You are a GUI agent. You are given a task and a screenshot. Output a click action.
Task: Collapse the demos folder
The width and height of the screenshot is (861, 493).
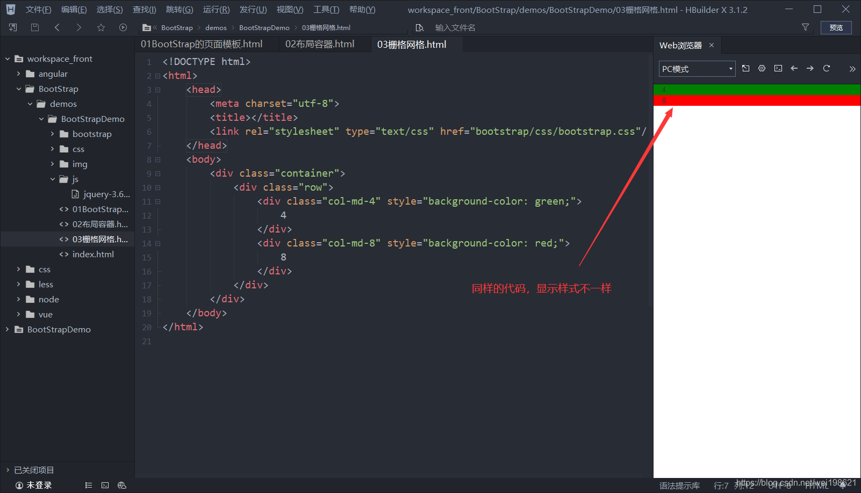[x=30, y=104]
